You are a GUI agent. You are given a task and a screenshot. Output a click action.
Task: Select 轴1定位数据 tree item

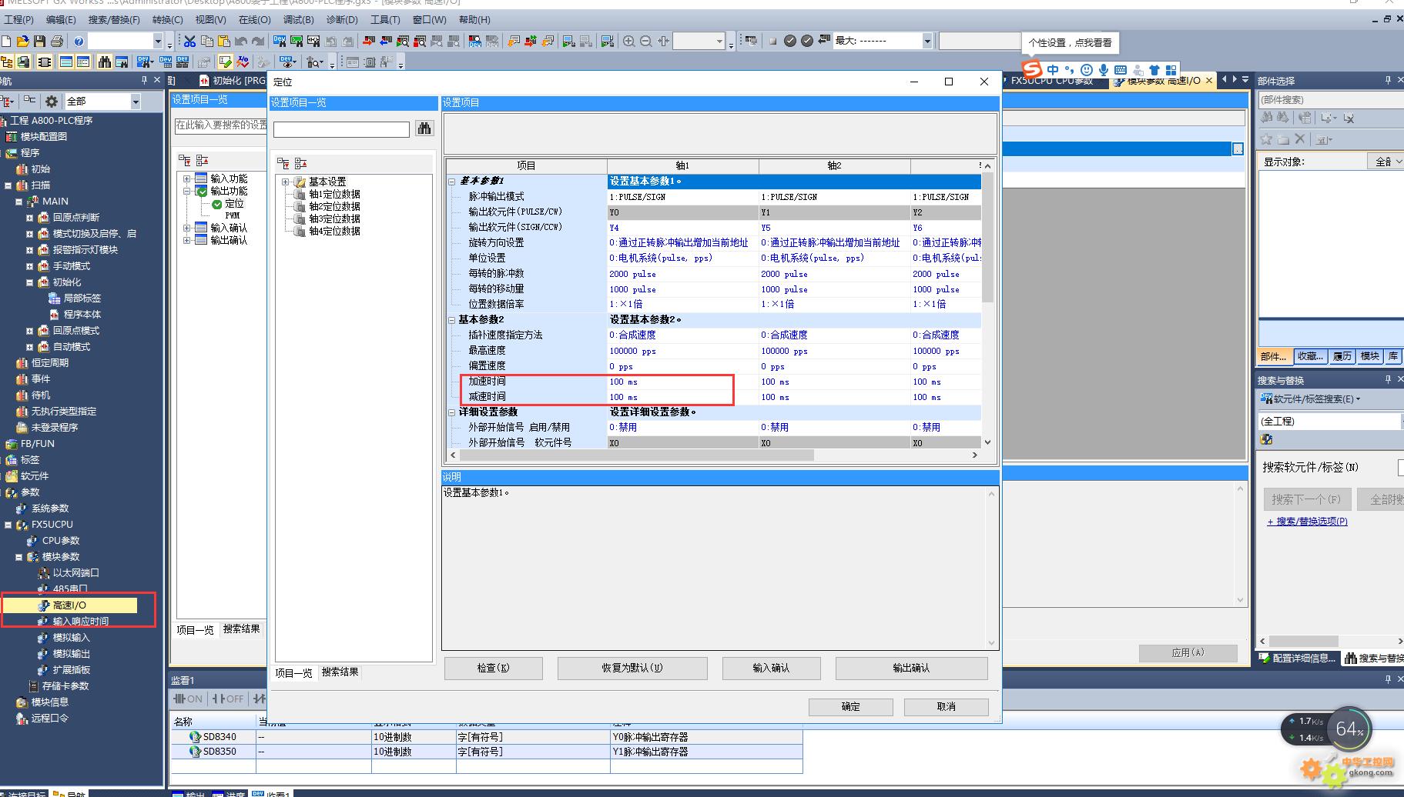334,195
